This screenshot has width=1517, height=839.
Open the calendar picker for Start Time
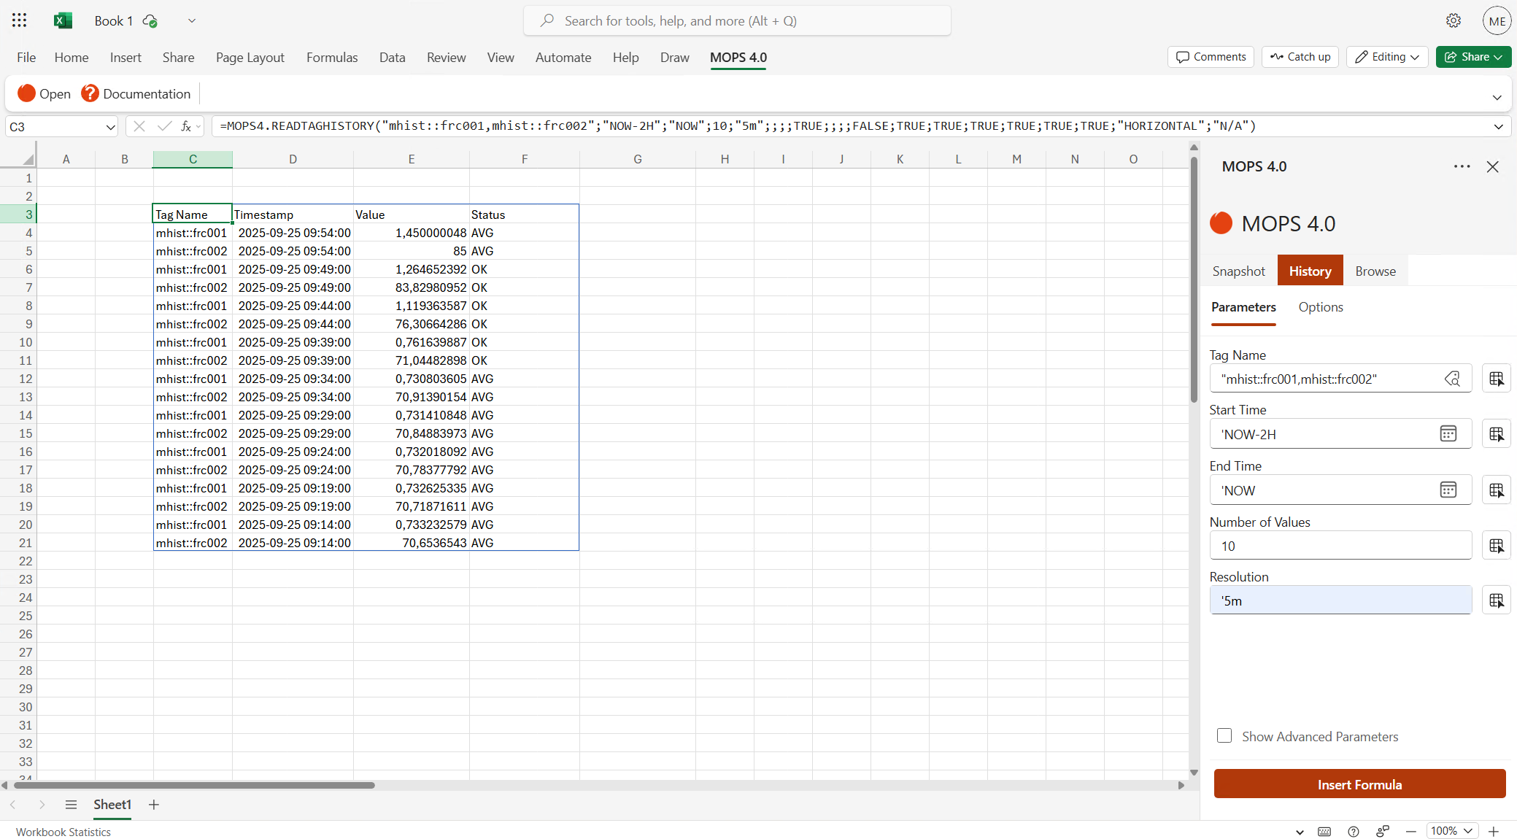tap(1448, 433)
